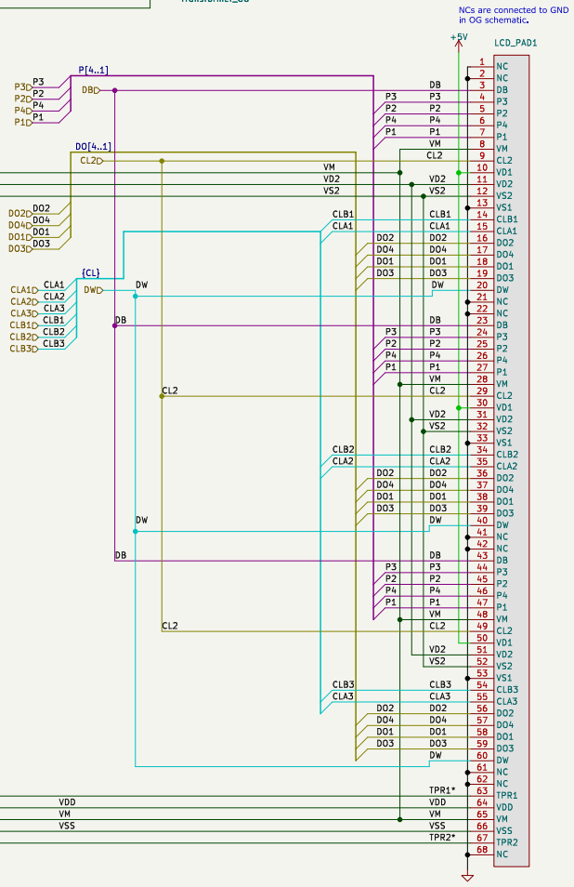Screen dimensions: 574x887
Task: Click the DW hierarchical label flag
Action: pyautogui.click(x=93, y=290)
